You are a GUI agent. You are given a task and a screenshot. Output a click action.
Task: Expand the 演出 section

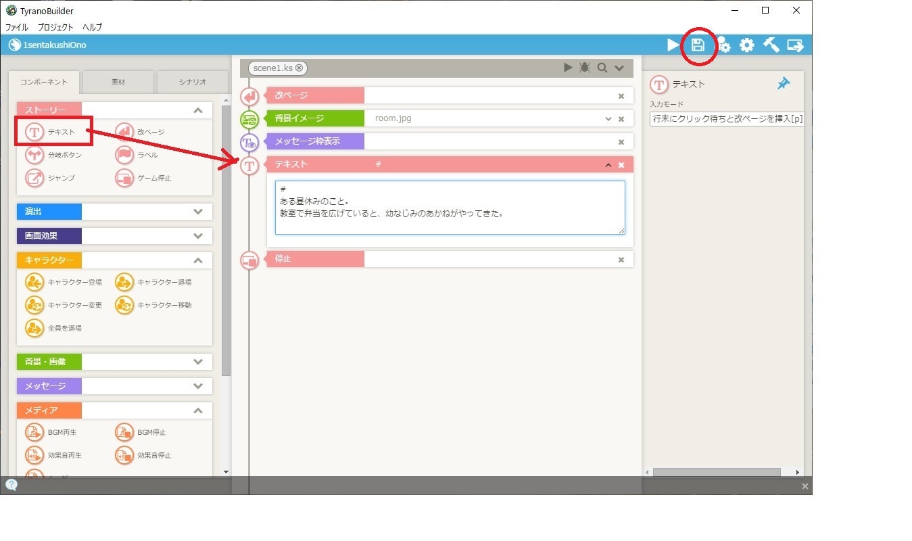click(197, 212)
